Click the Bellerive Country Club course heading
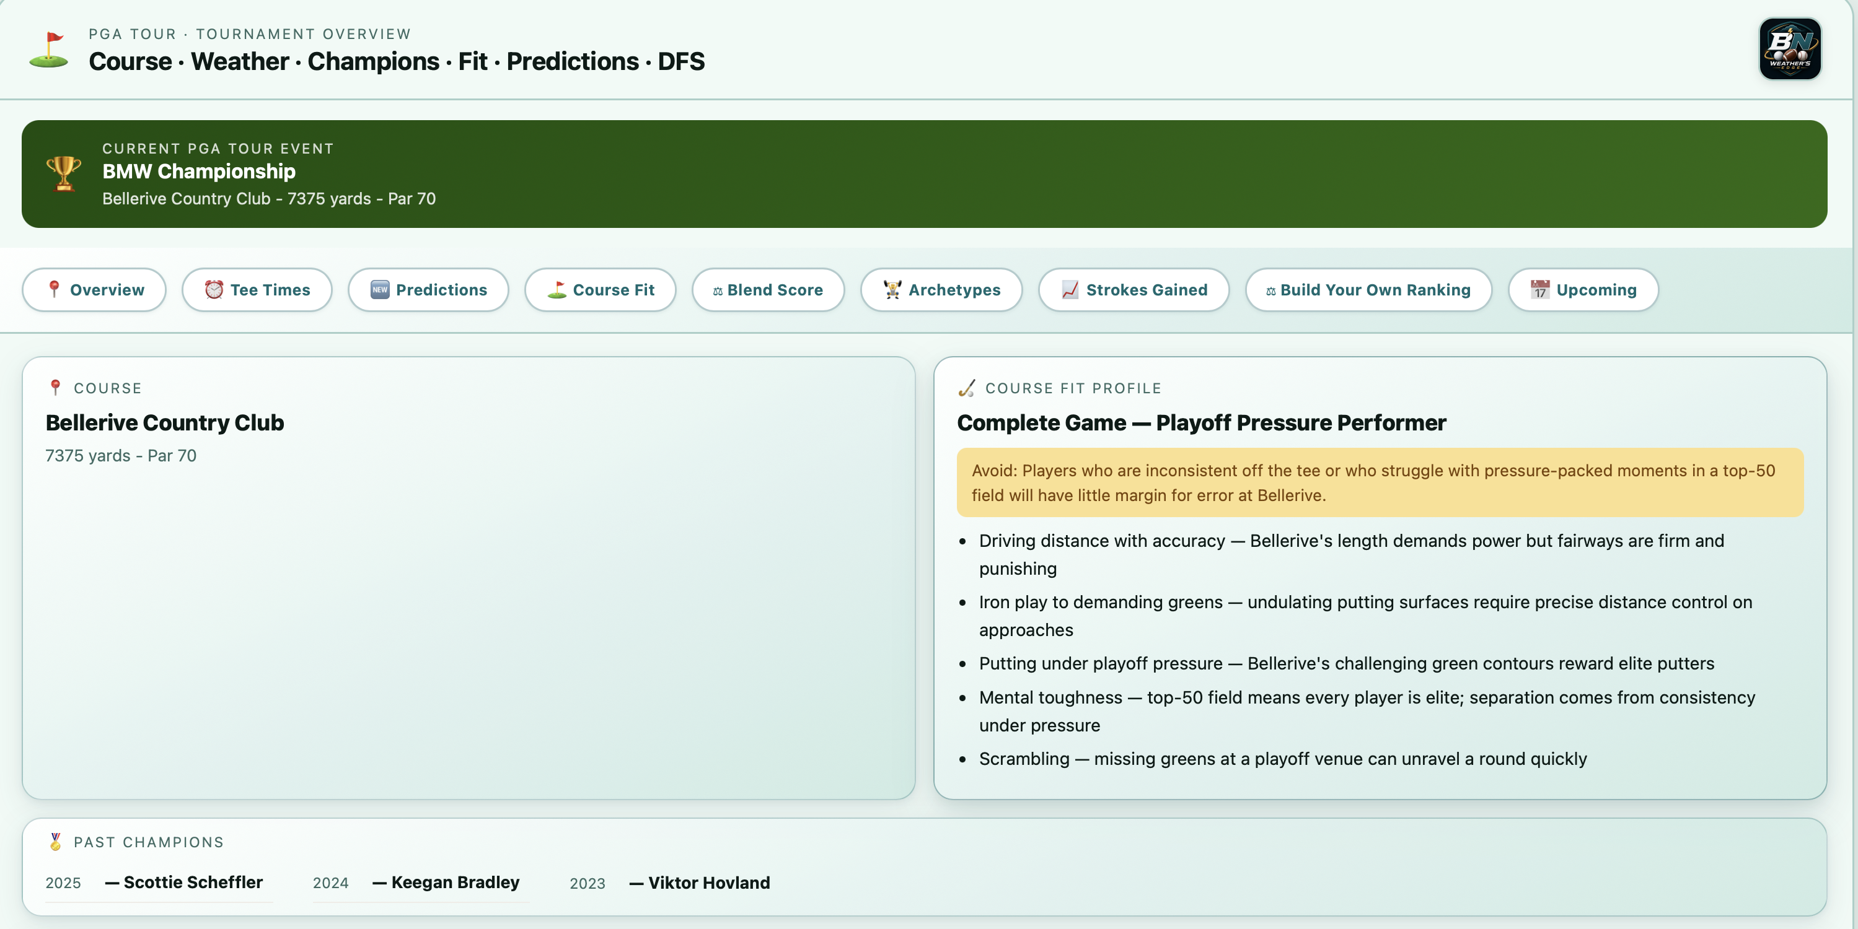 click(164, 422)
